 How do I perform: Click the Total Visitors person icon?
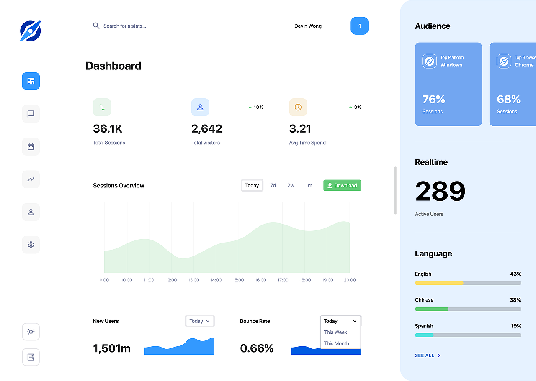click(x=200, y=107)
